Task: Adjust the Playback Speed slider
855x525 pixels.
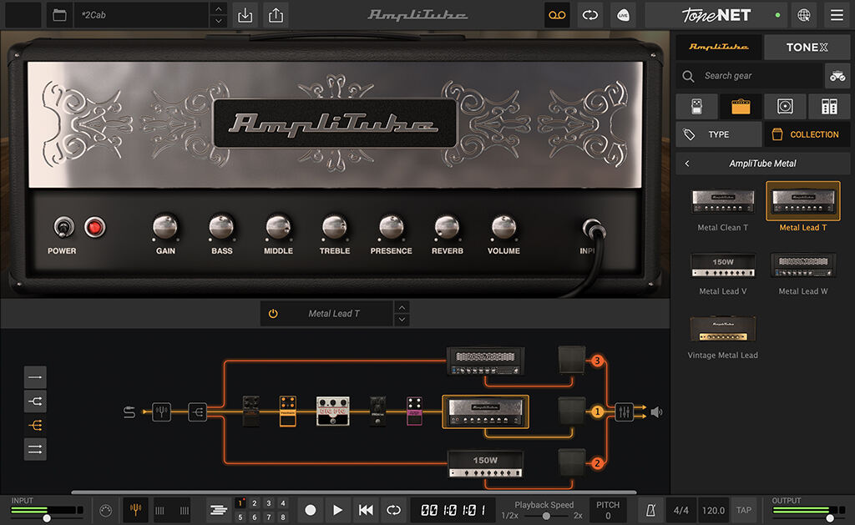Action: [x=547, y=515]
